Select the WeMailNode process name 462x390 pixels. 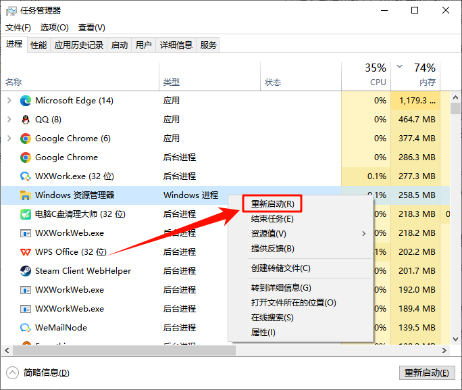tap(61, 328)
